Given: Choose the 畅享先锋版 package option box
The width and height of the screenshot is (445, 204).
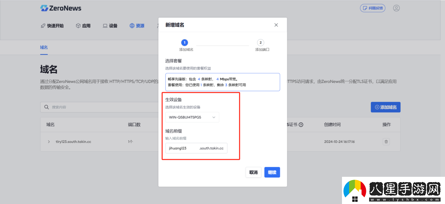Looking at the screenshot, I should pos(222,82).
